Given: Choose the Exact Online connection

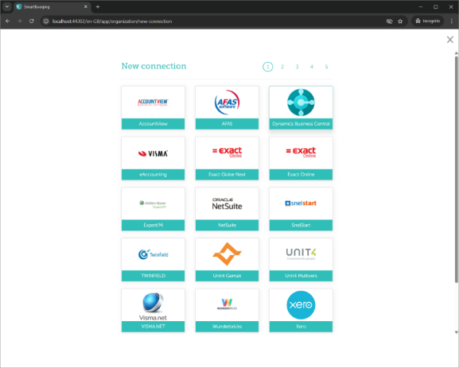Looking at the screenshot, I should [301, 158].
